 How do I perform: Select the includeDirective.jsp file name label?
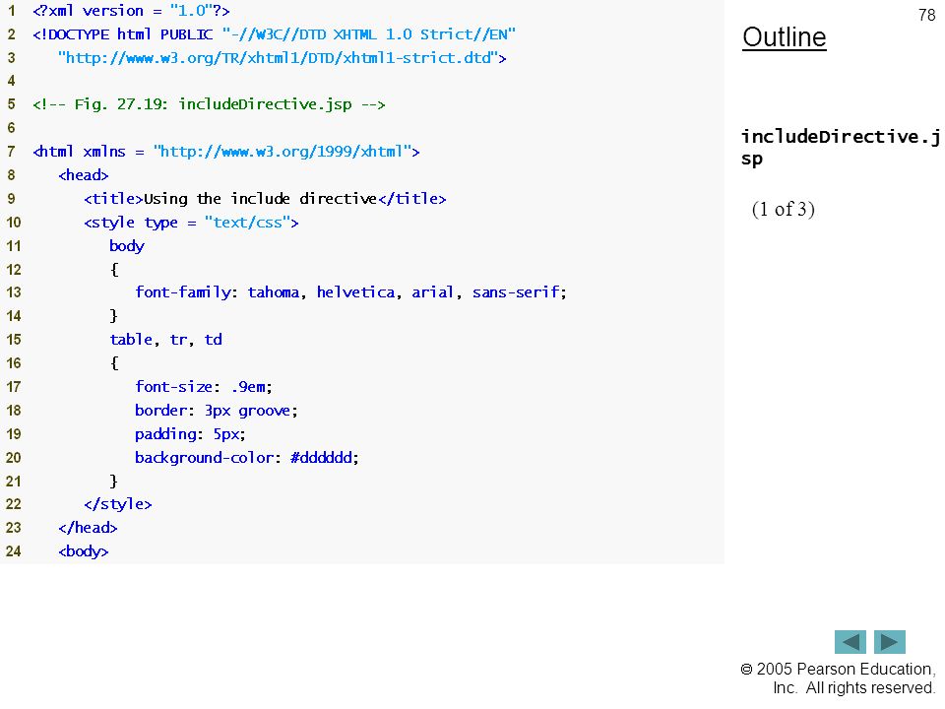(840, 147)
